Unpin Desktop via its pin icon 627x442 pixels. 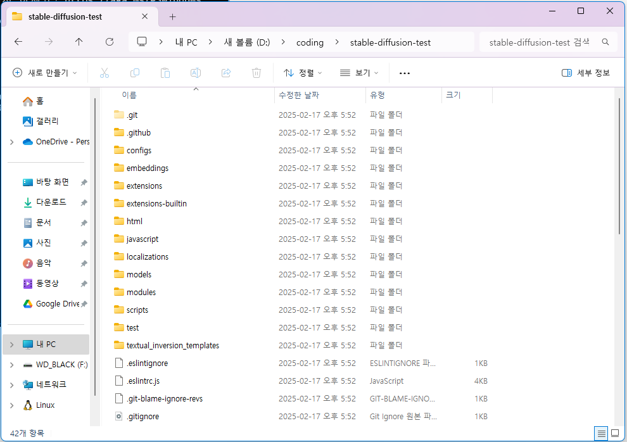coord(84,182)
